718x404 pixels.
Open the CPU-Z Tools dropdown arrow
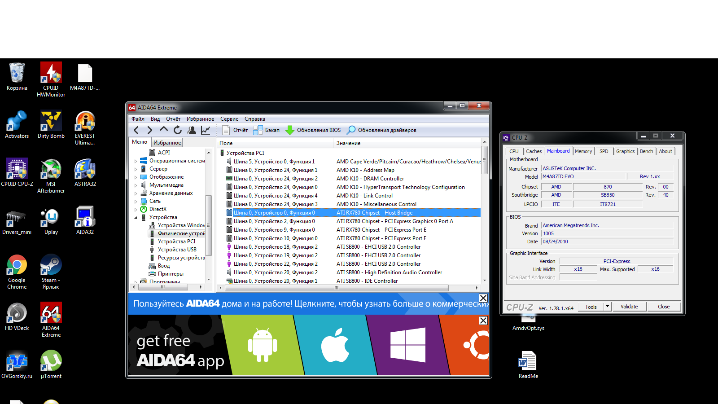pos(607,307)
